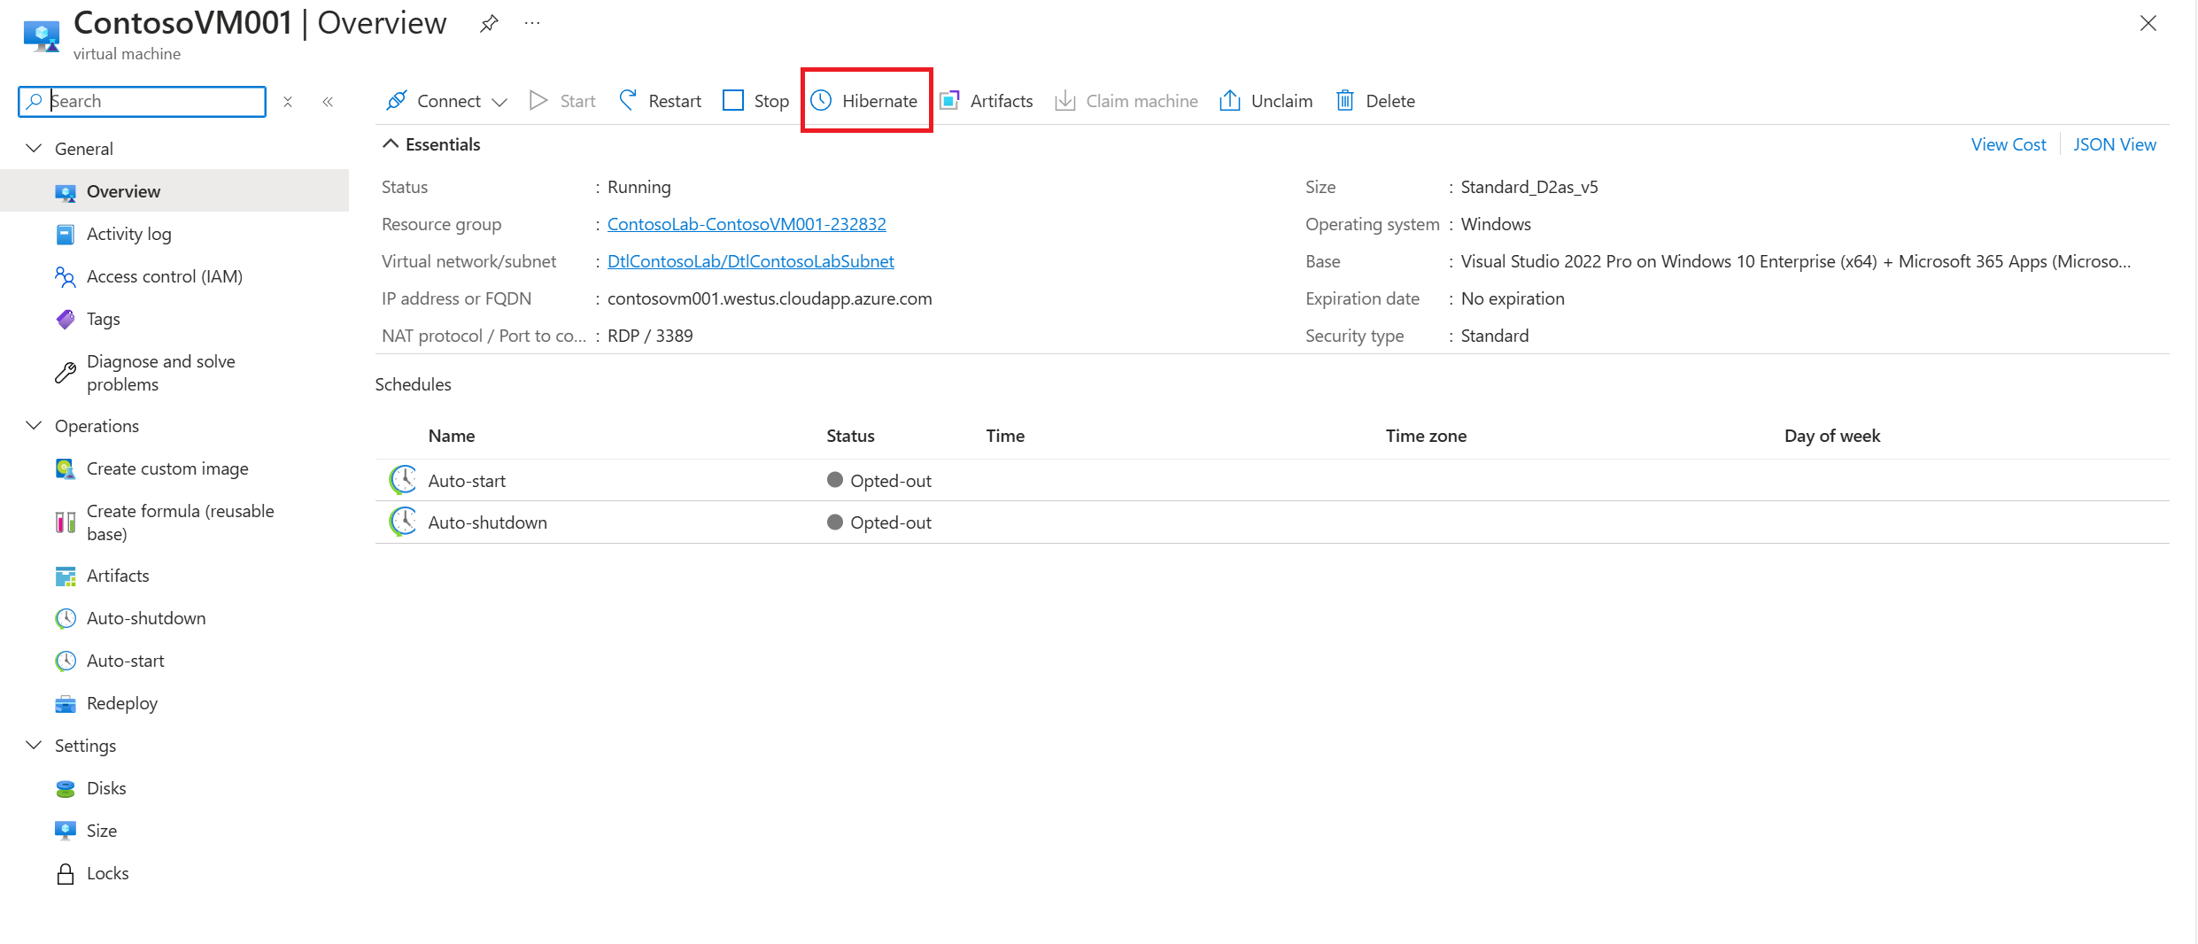Click the Day of week column header
This screenshot has height=944, width=2198.
[1832, 436]
